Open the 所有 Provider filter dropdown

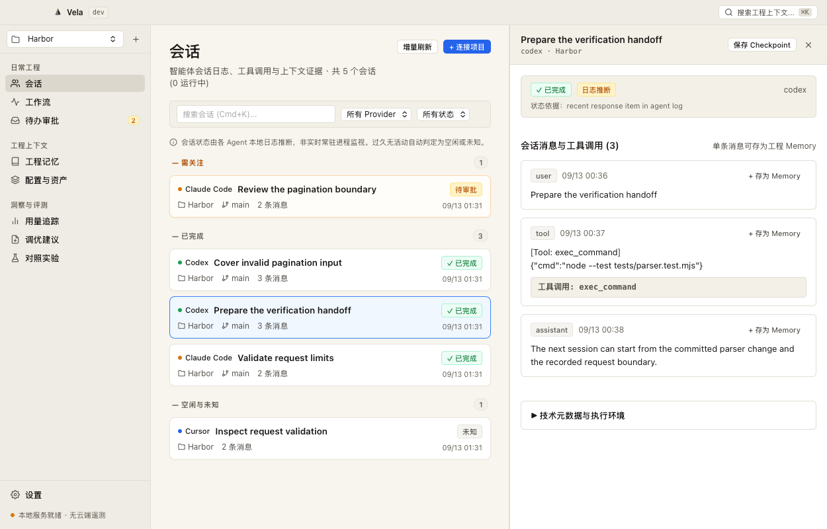[376, 114]
